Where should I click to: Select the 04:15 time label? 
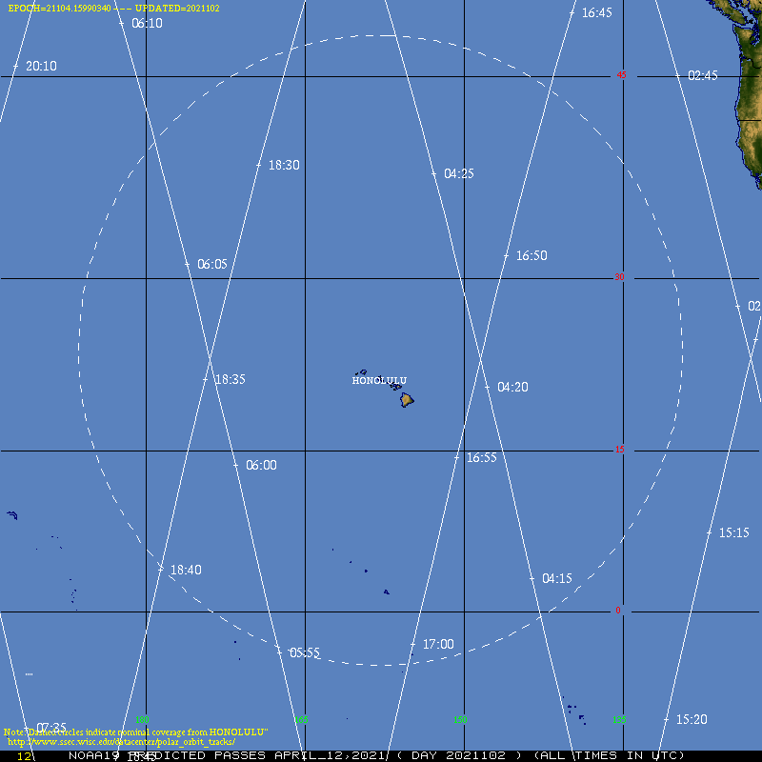(x=557, y=579)
